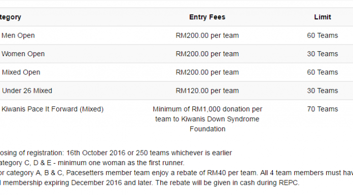Screen dimensions: 353x195
Task: Select the Under 26 Mixed category cell
Action: click(x=27, y=91)
